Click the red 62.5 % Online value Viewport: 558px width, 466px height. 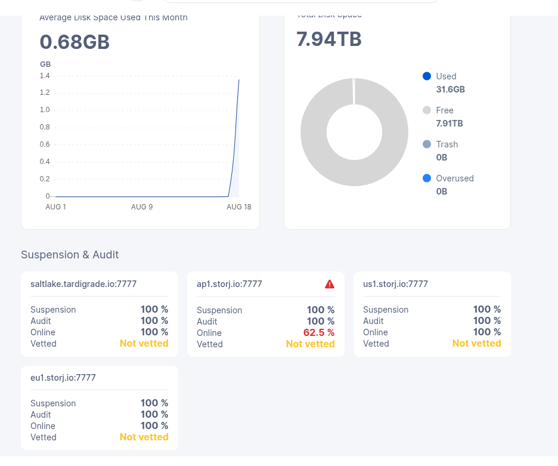tap(319, 333)
